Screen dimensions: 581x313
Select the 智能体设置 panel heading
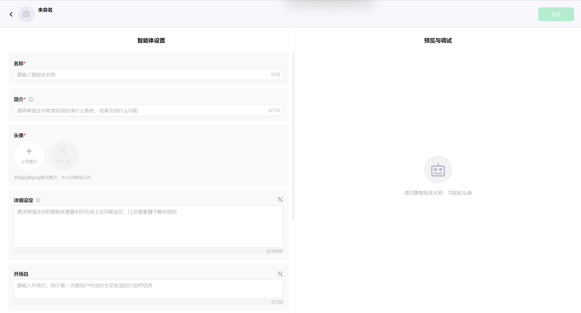pyautogui.click(x=151, y=40)
